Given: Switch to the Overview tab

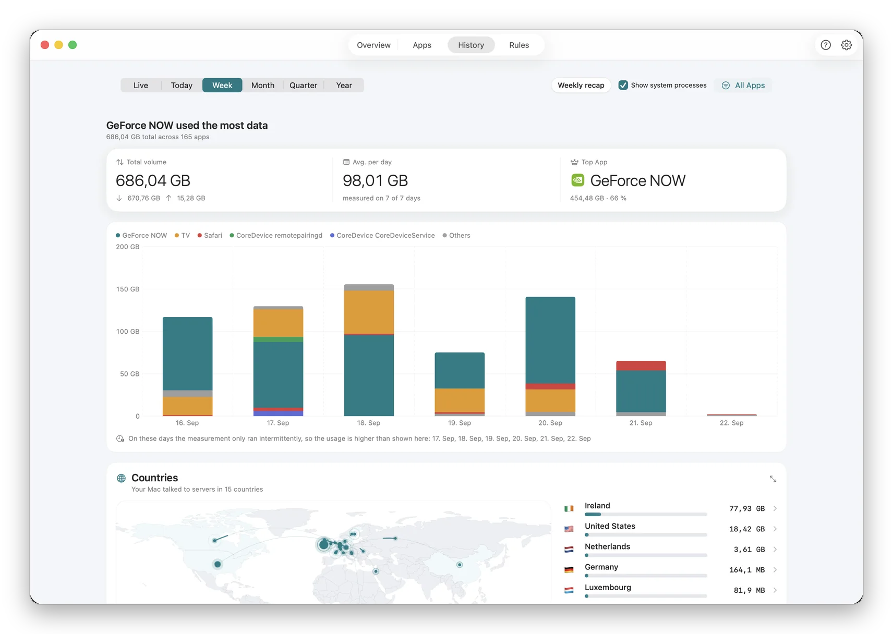Looking at the screenshot, I should (x=373, y=45).
